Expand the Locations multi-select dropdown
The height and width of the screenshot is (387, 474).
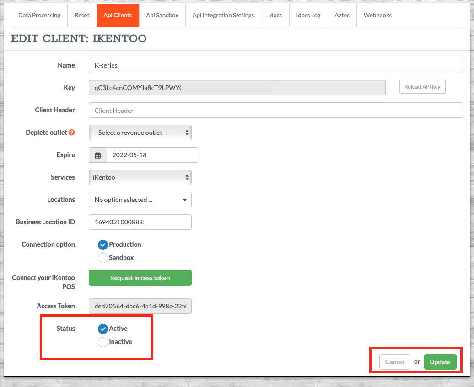140,200
